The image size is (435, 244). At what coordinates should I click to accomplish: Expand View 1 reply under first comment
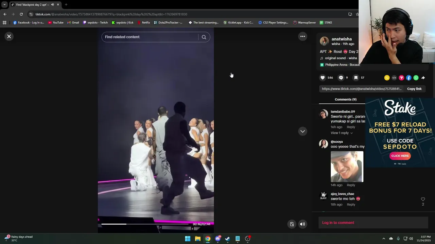point(342,133)
